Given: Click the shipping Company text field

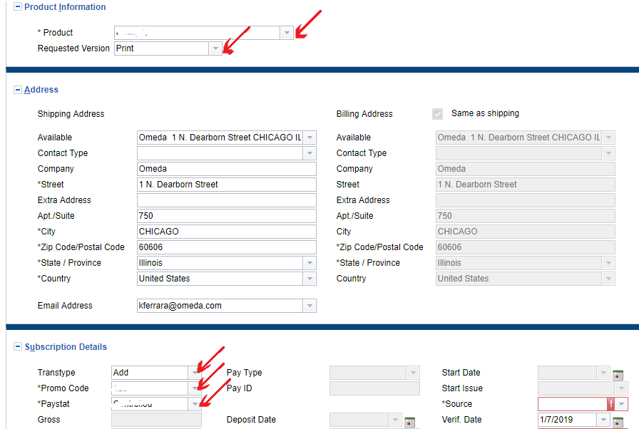Looking at the screenshot, I should click(x=226, y=169).
